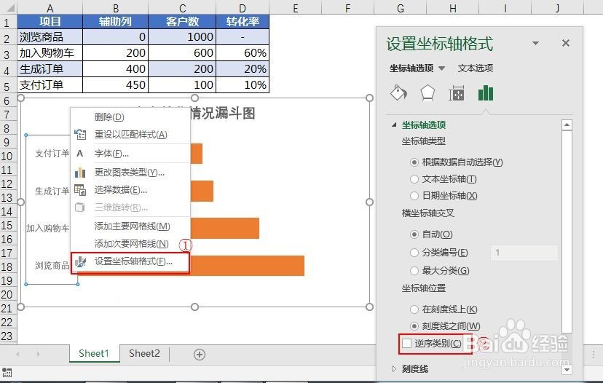Image resolution: width=603 pixels, height=383 pixels.
Task: Select 自动 axis crossing radio button
Action: [414, 234]
